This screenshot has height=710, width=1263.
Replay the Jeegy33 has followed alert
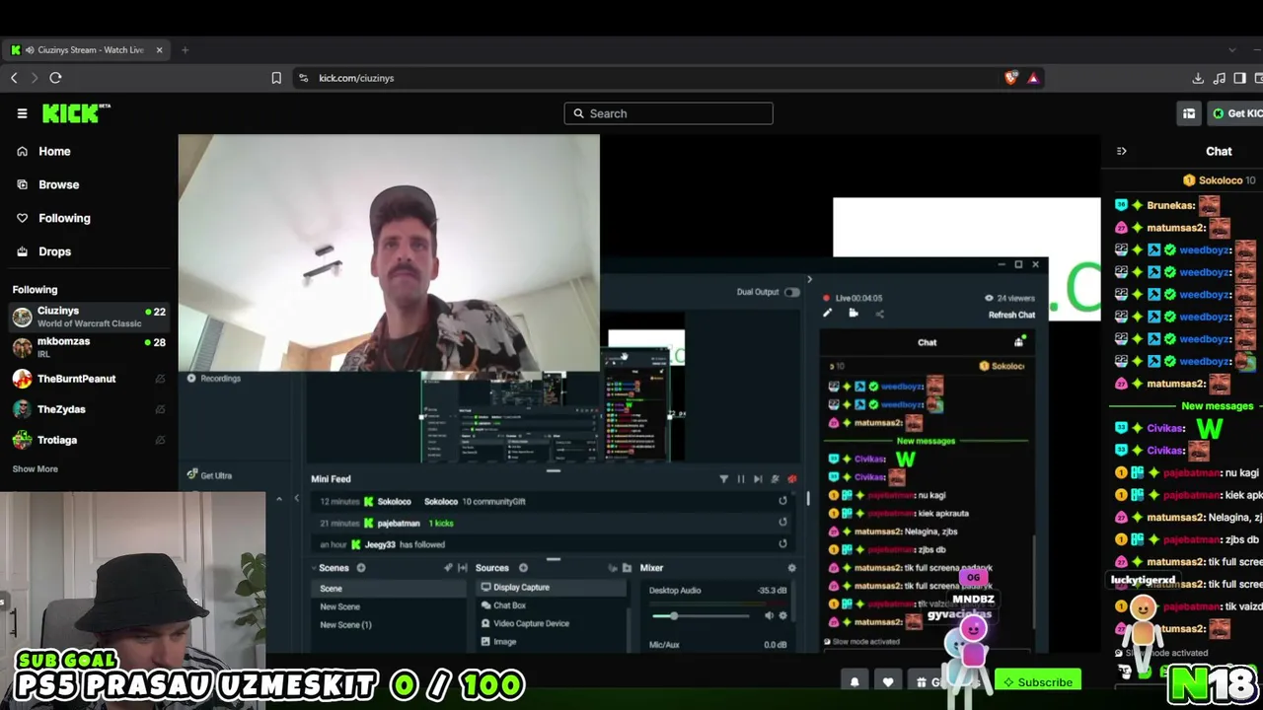(782, 544)
